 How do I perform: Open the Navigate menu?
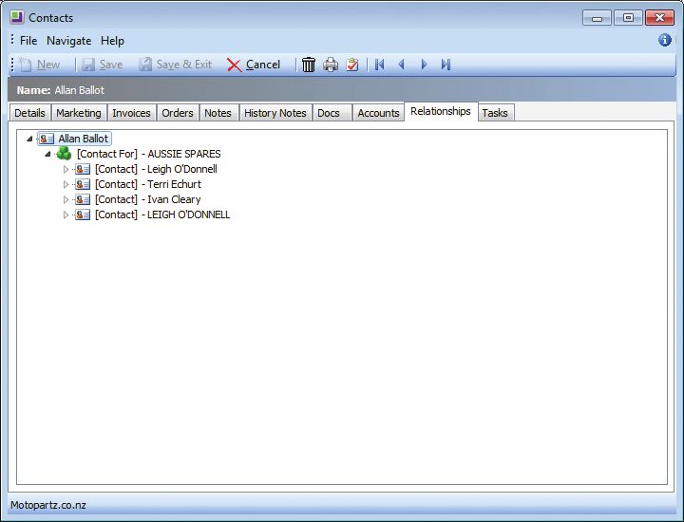69,41
